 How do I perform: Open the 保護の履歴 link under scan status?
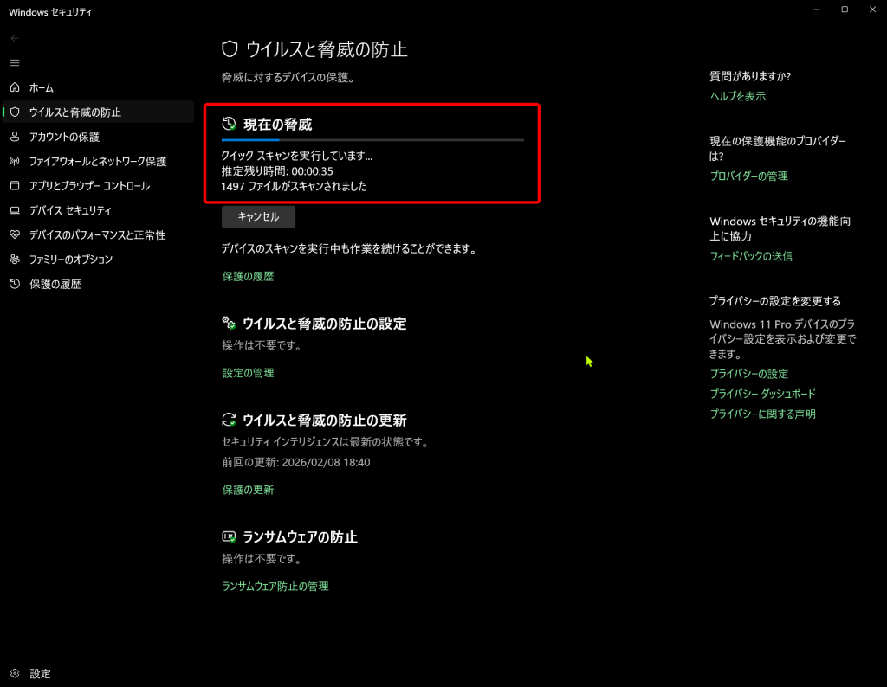[248, 277]
